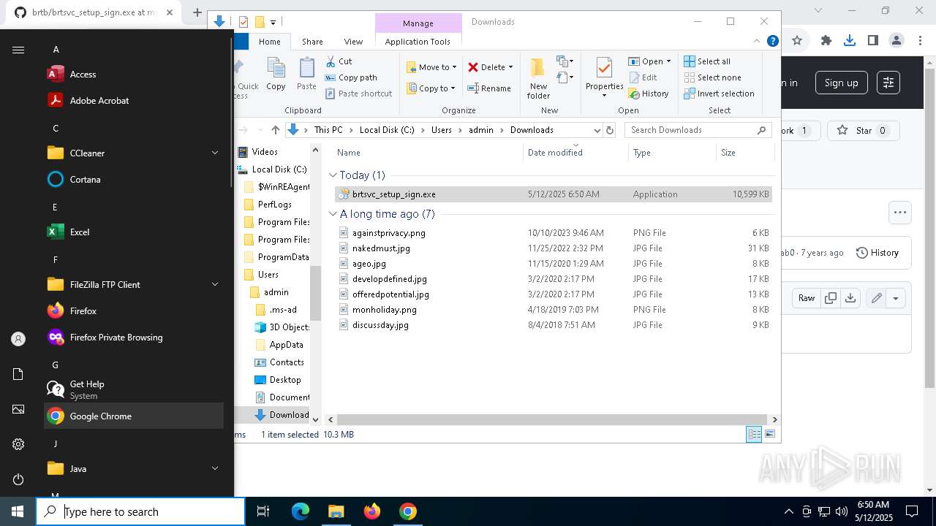Click the Copy icon in ribbon
Screen dimensions: 936x526
276,74
